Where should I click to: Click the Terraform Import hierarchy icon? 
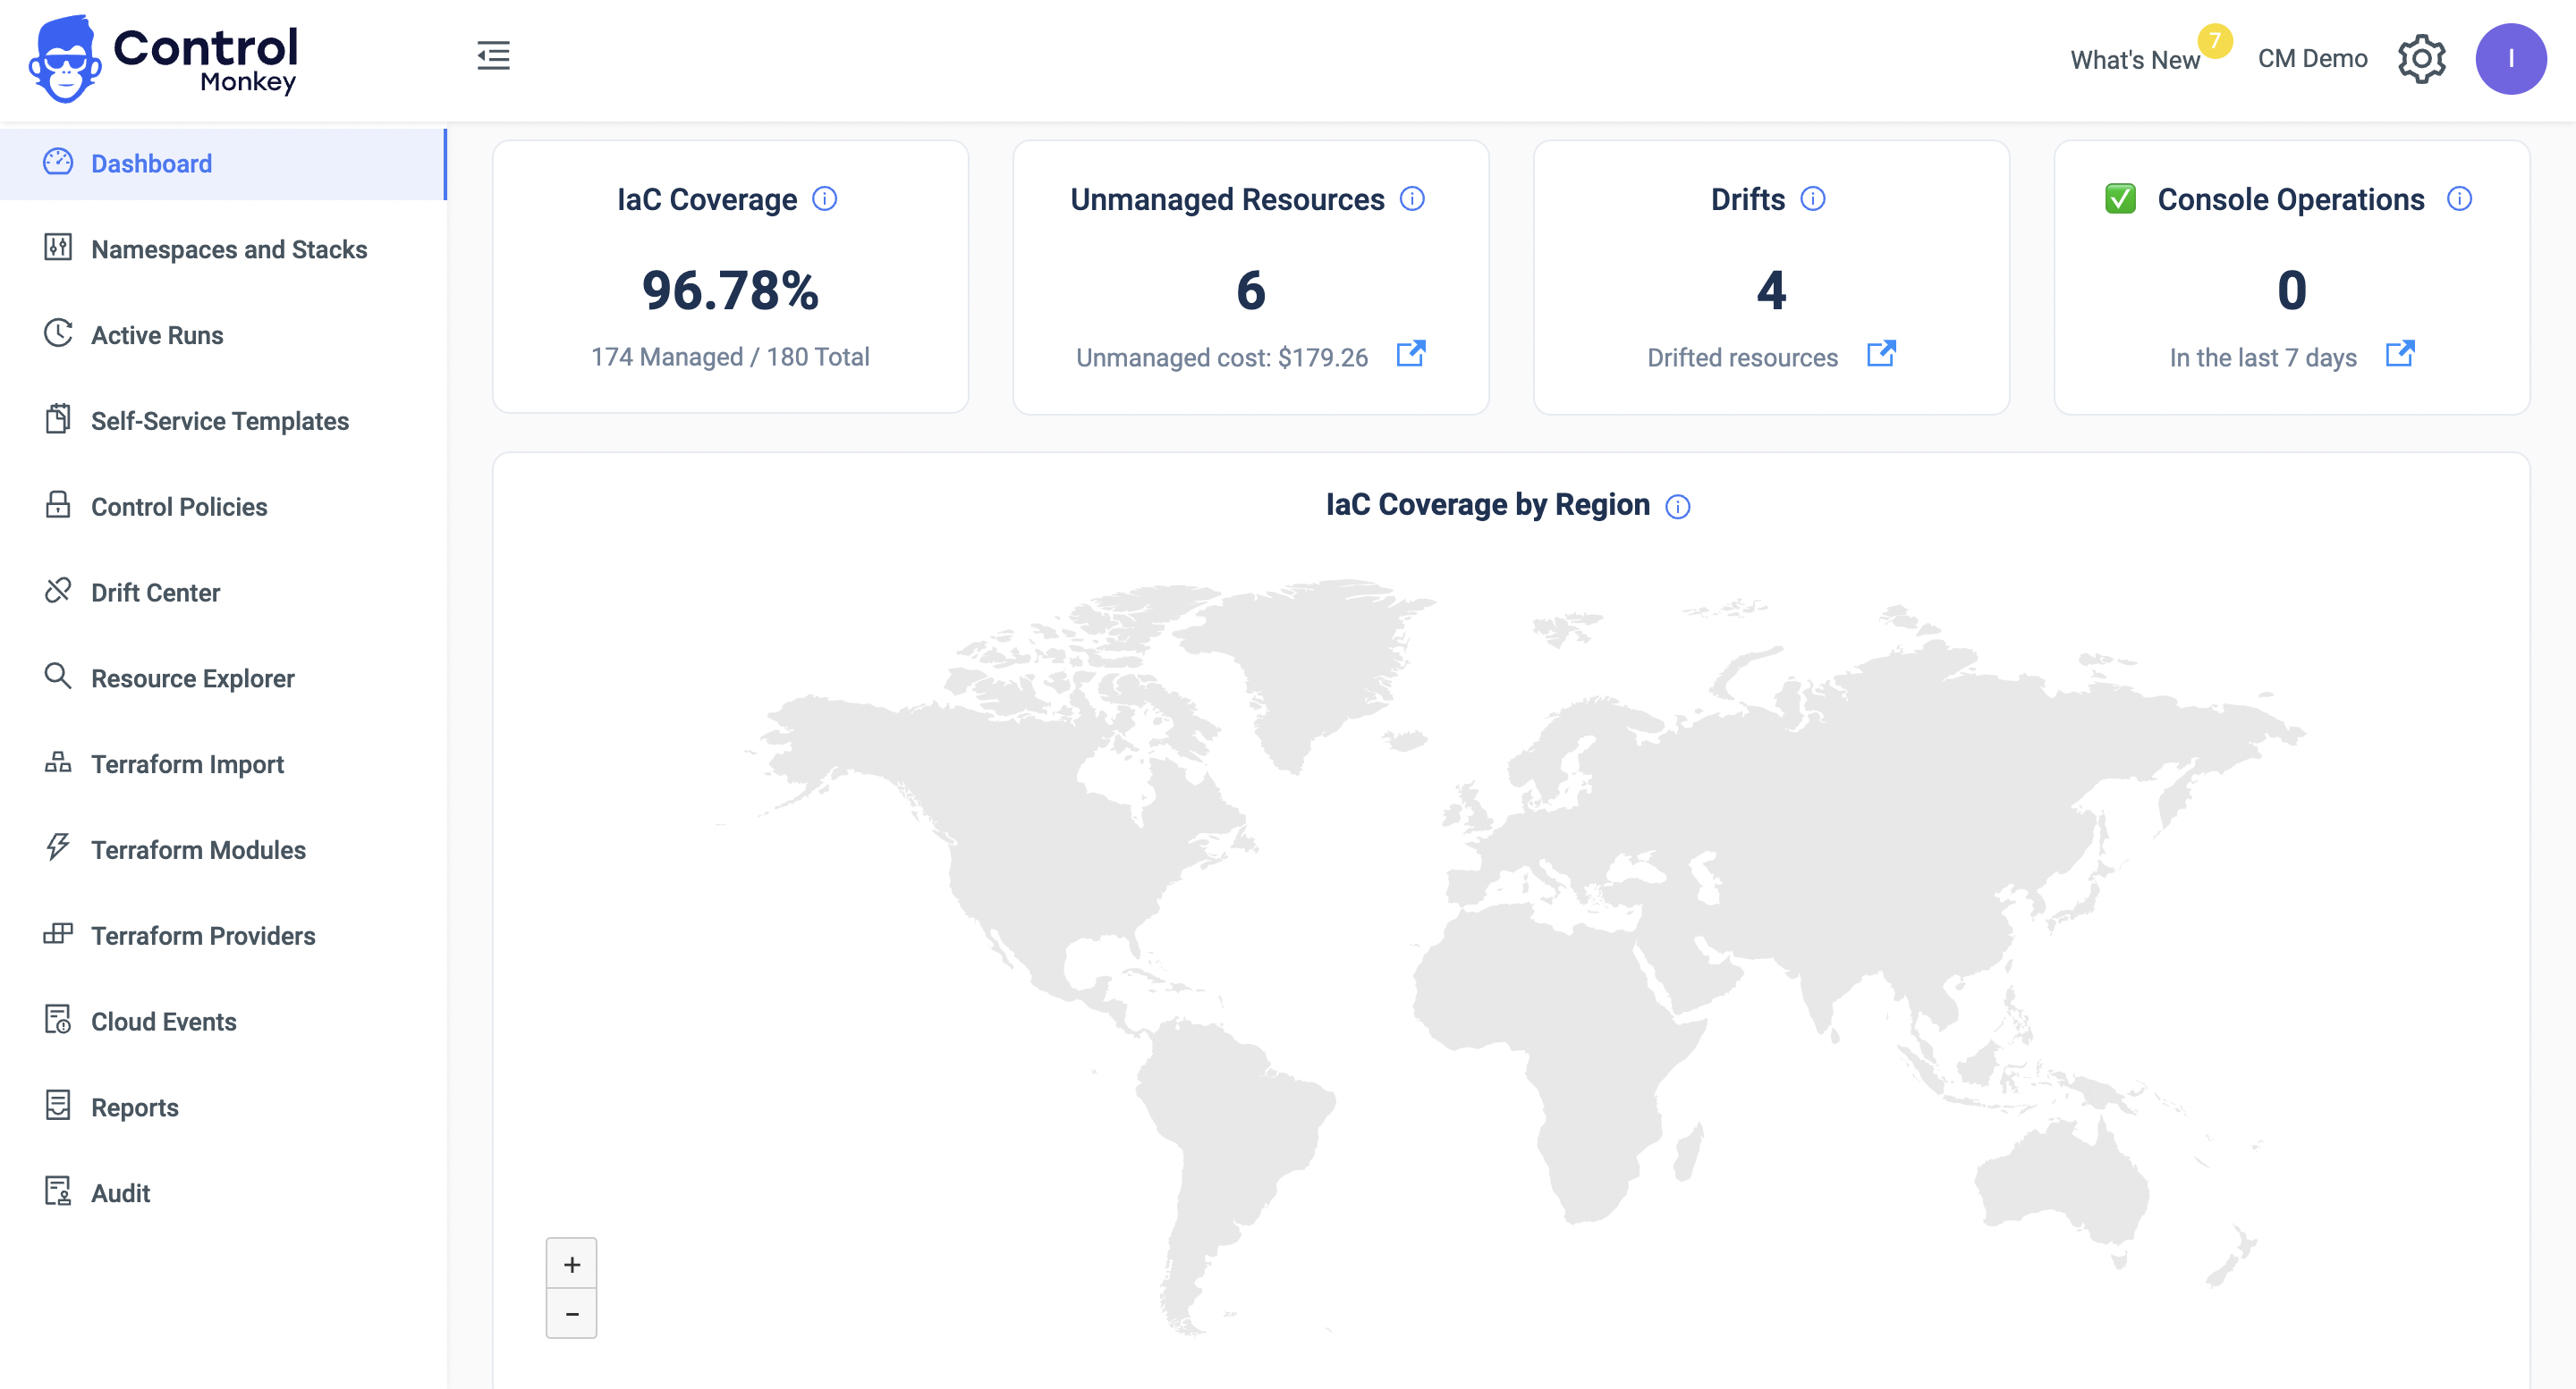(x=58, y=762)
